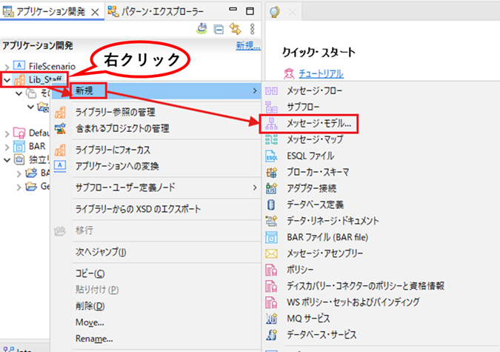
Task: Click the data lineage document icon
Action: click(x=271, y=221)
